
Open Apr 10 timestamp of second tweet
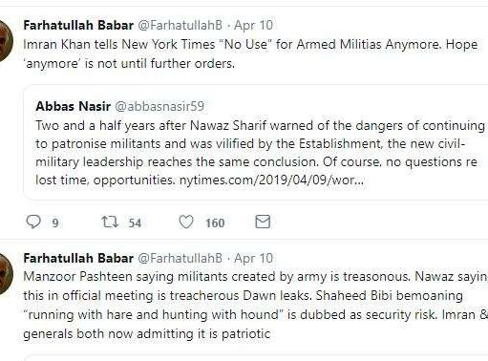point(253,258)
